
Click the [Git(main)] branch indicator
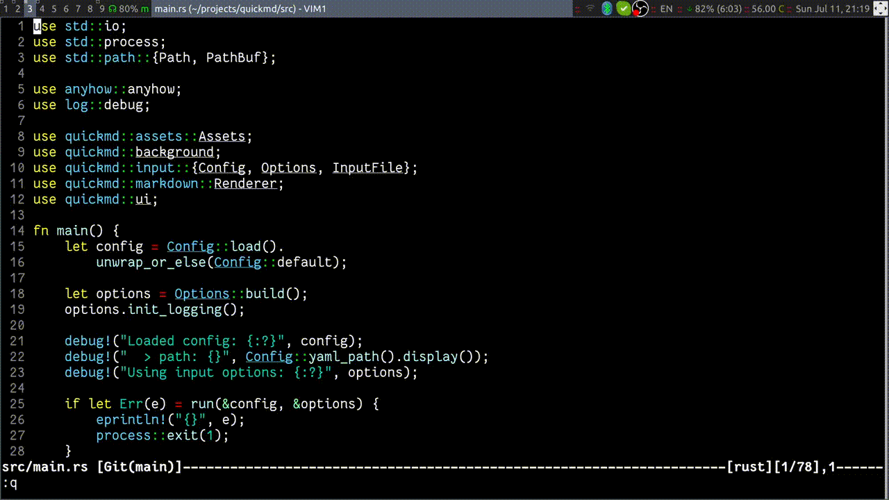coord(139,467)
